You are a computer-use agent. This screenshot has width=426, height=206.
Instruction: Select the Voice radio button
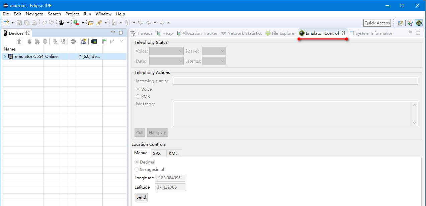coord(138,89)
